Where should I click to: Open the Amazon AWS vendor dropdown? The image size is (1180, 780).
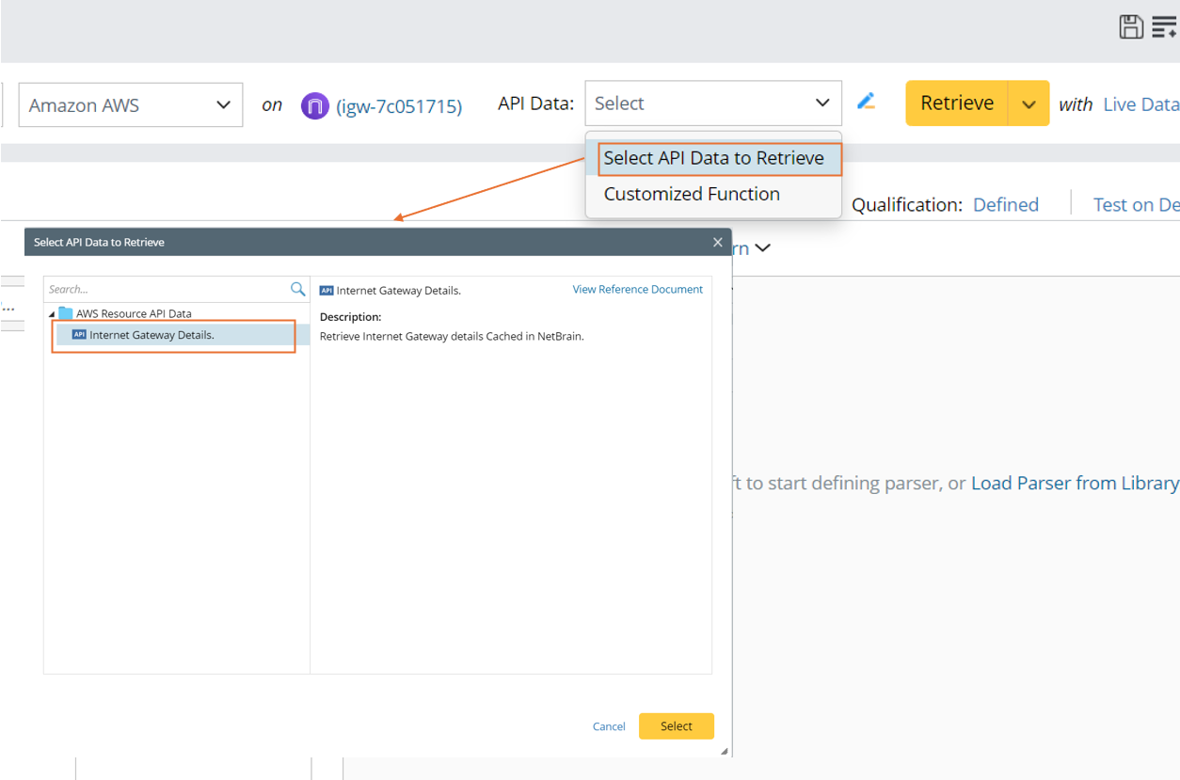[x=130, y=104]
